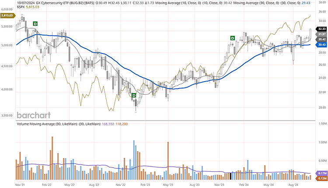Viewport: 328px width, 188px height.
Task: Click the low value L30.11
Action: 126,3
